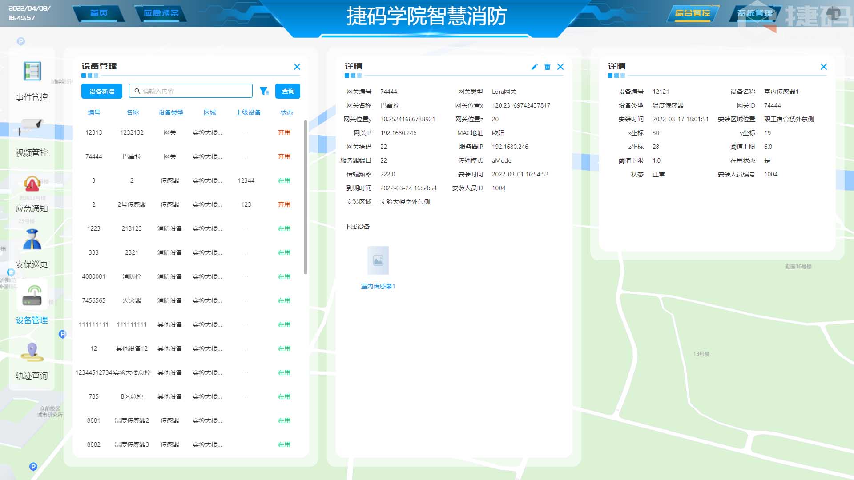Click the magnifier icon in the search field
The width and height of the screenshot is (854, 480).
[137, 91]
